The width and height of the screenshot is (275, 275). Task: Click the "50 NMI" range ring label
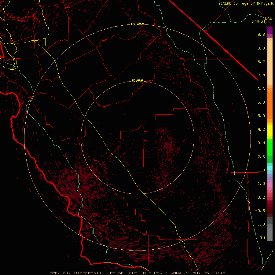click(x=137, y=81)
